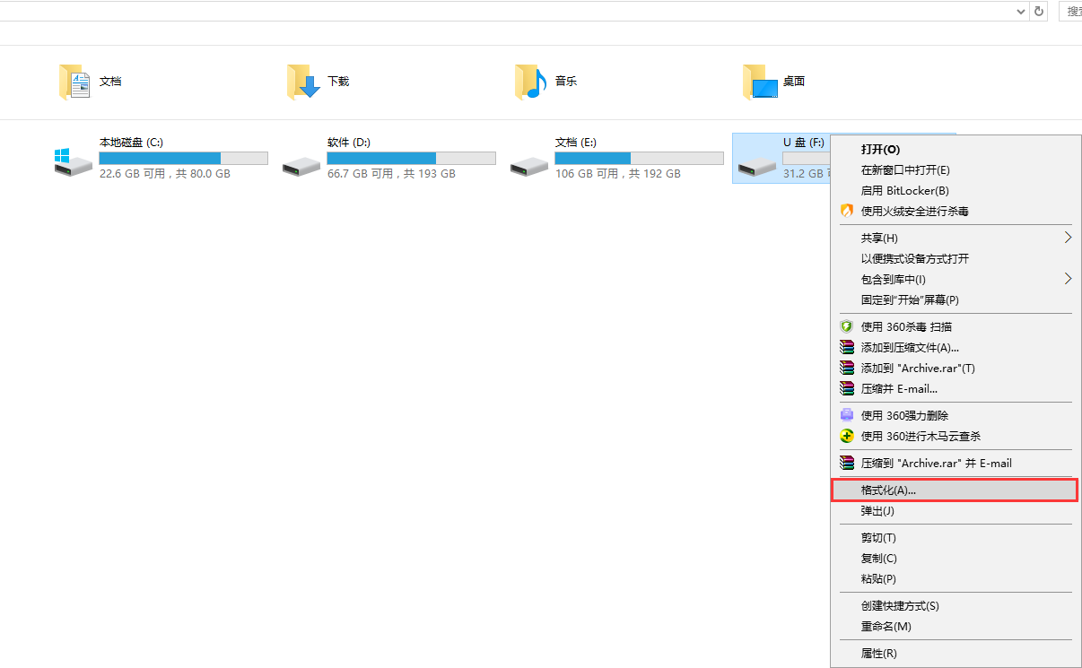
Task: Click inside the search box
Action: coord(1071,11)
